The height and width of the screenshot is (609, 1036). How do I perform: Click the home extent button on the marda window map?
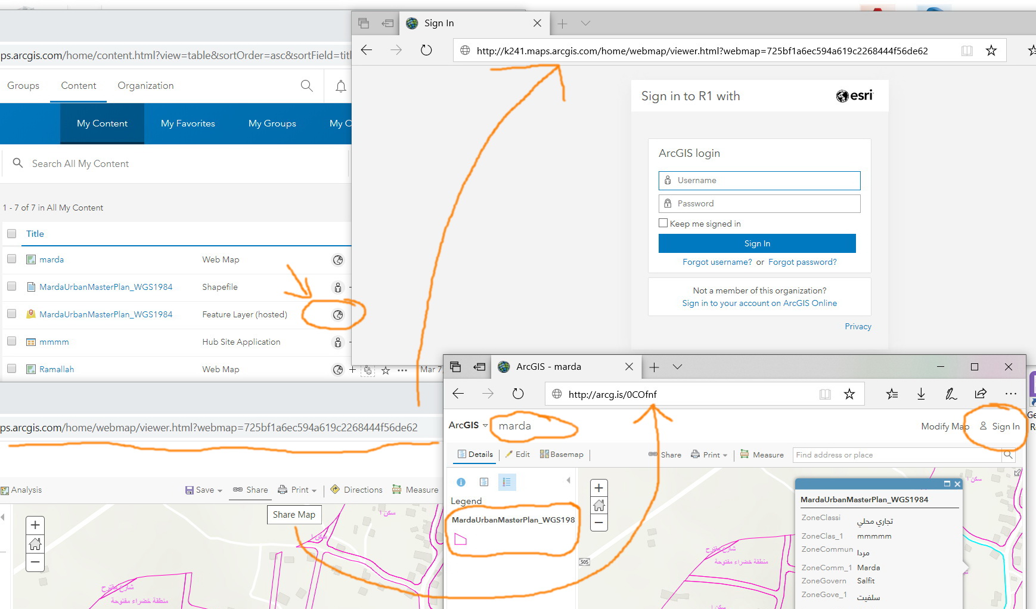click(x=599, y=506)
